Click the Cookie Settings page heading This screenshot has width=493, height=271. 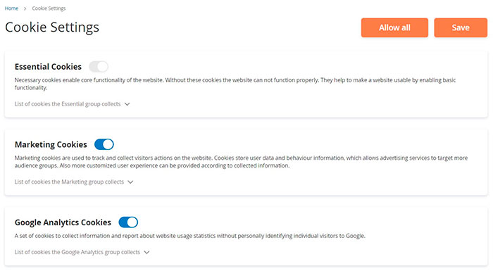(x=52, y=27)
